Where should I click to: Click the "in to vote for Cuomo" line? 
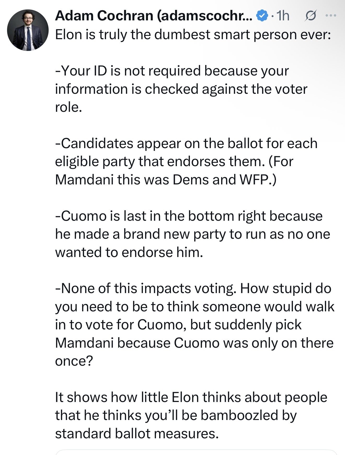178,325
